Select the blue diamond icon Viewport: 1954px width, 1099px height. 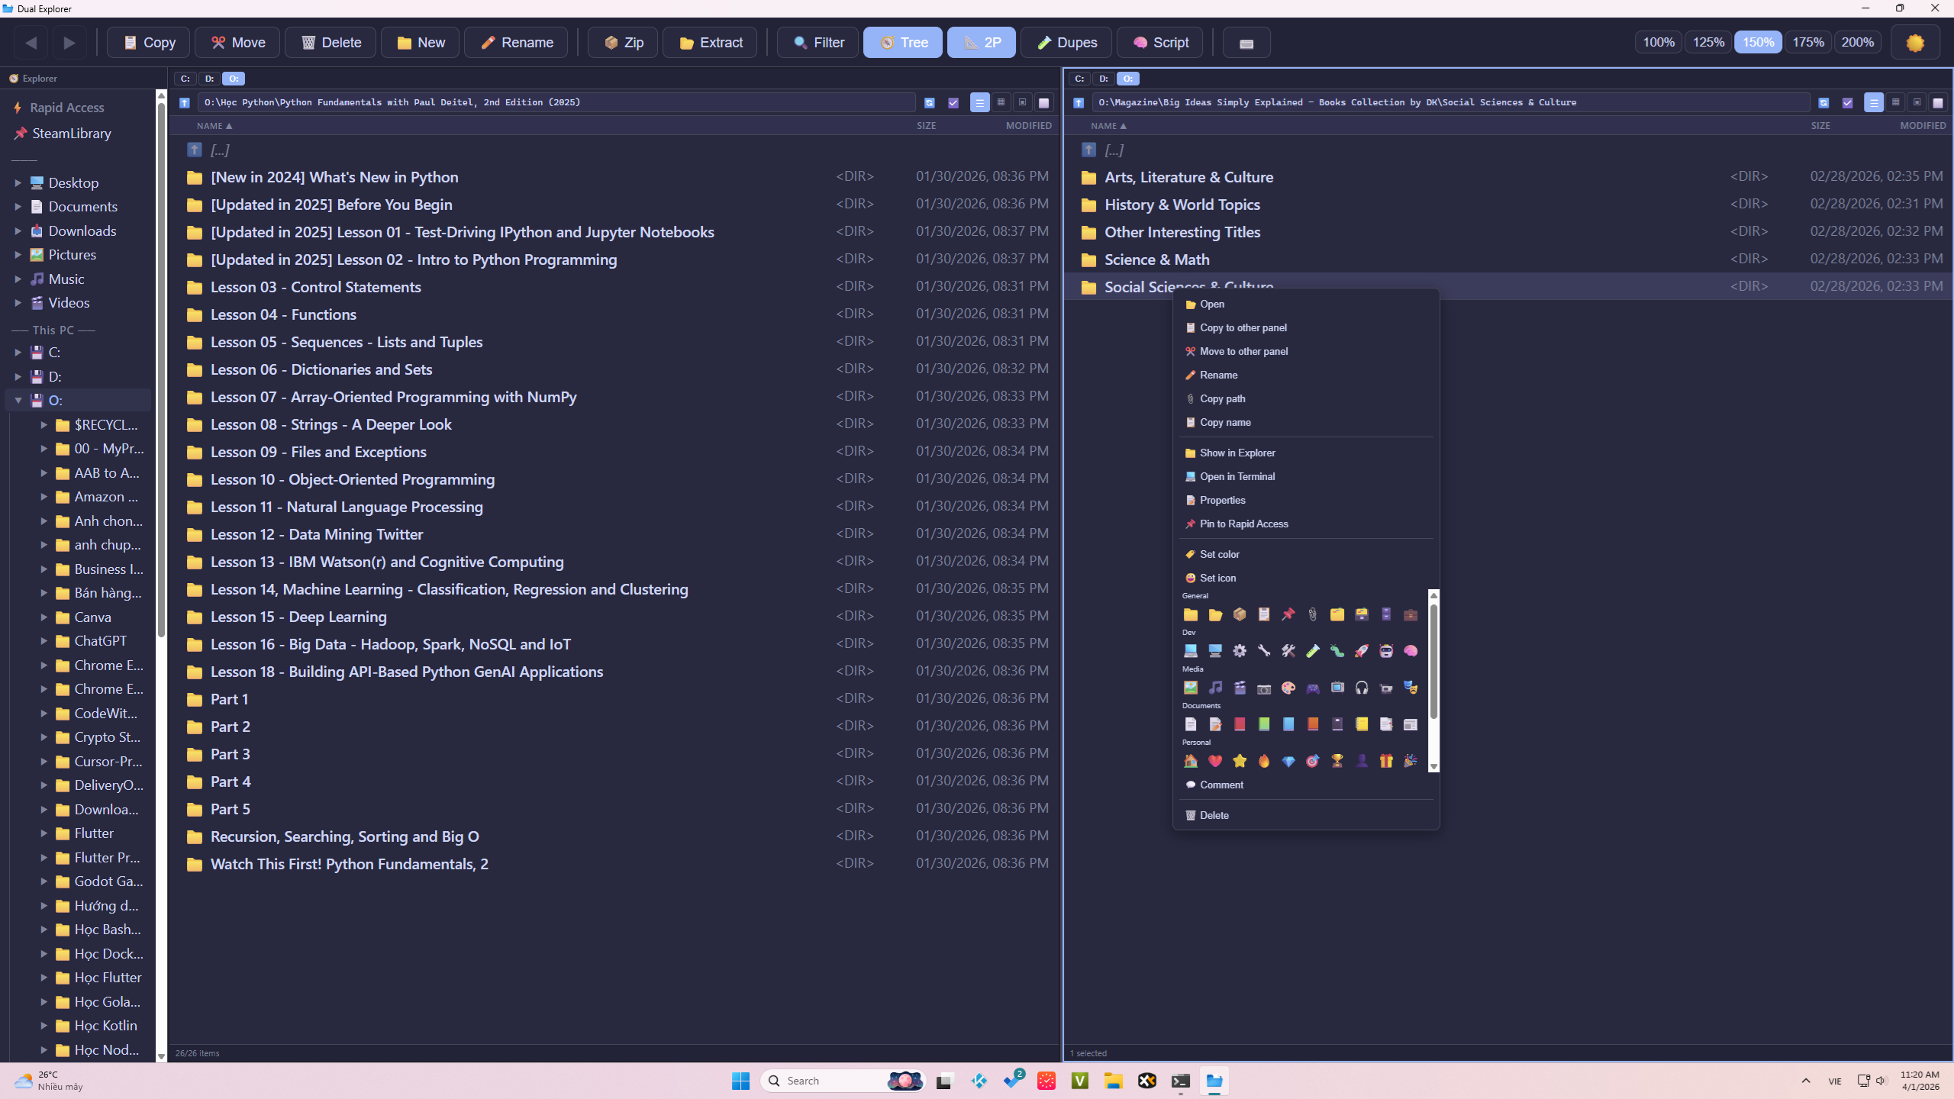(1288, 761)
